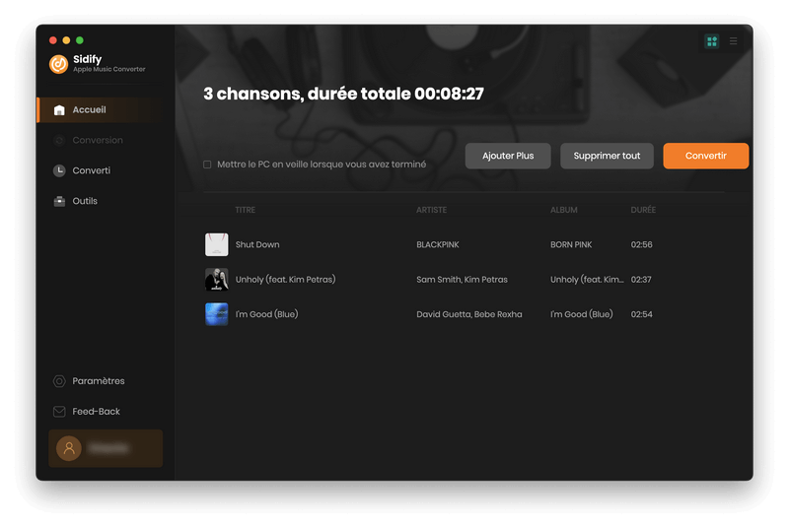Click the Unholy album cover thumbnail
The image size is (789, 528).
tap(216, 280)
